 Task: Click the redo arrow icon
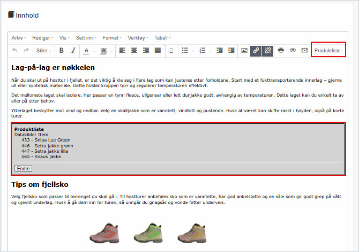(26, 51)
